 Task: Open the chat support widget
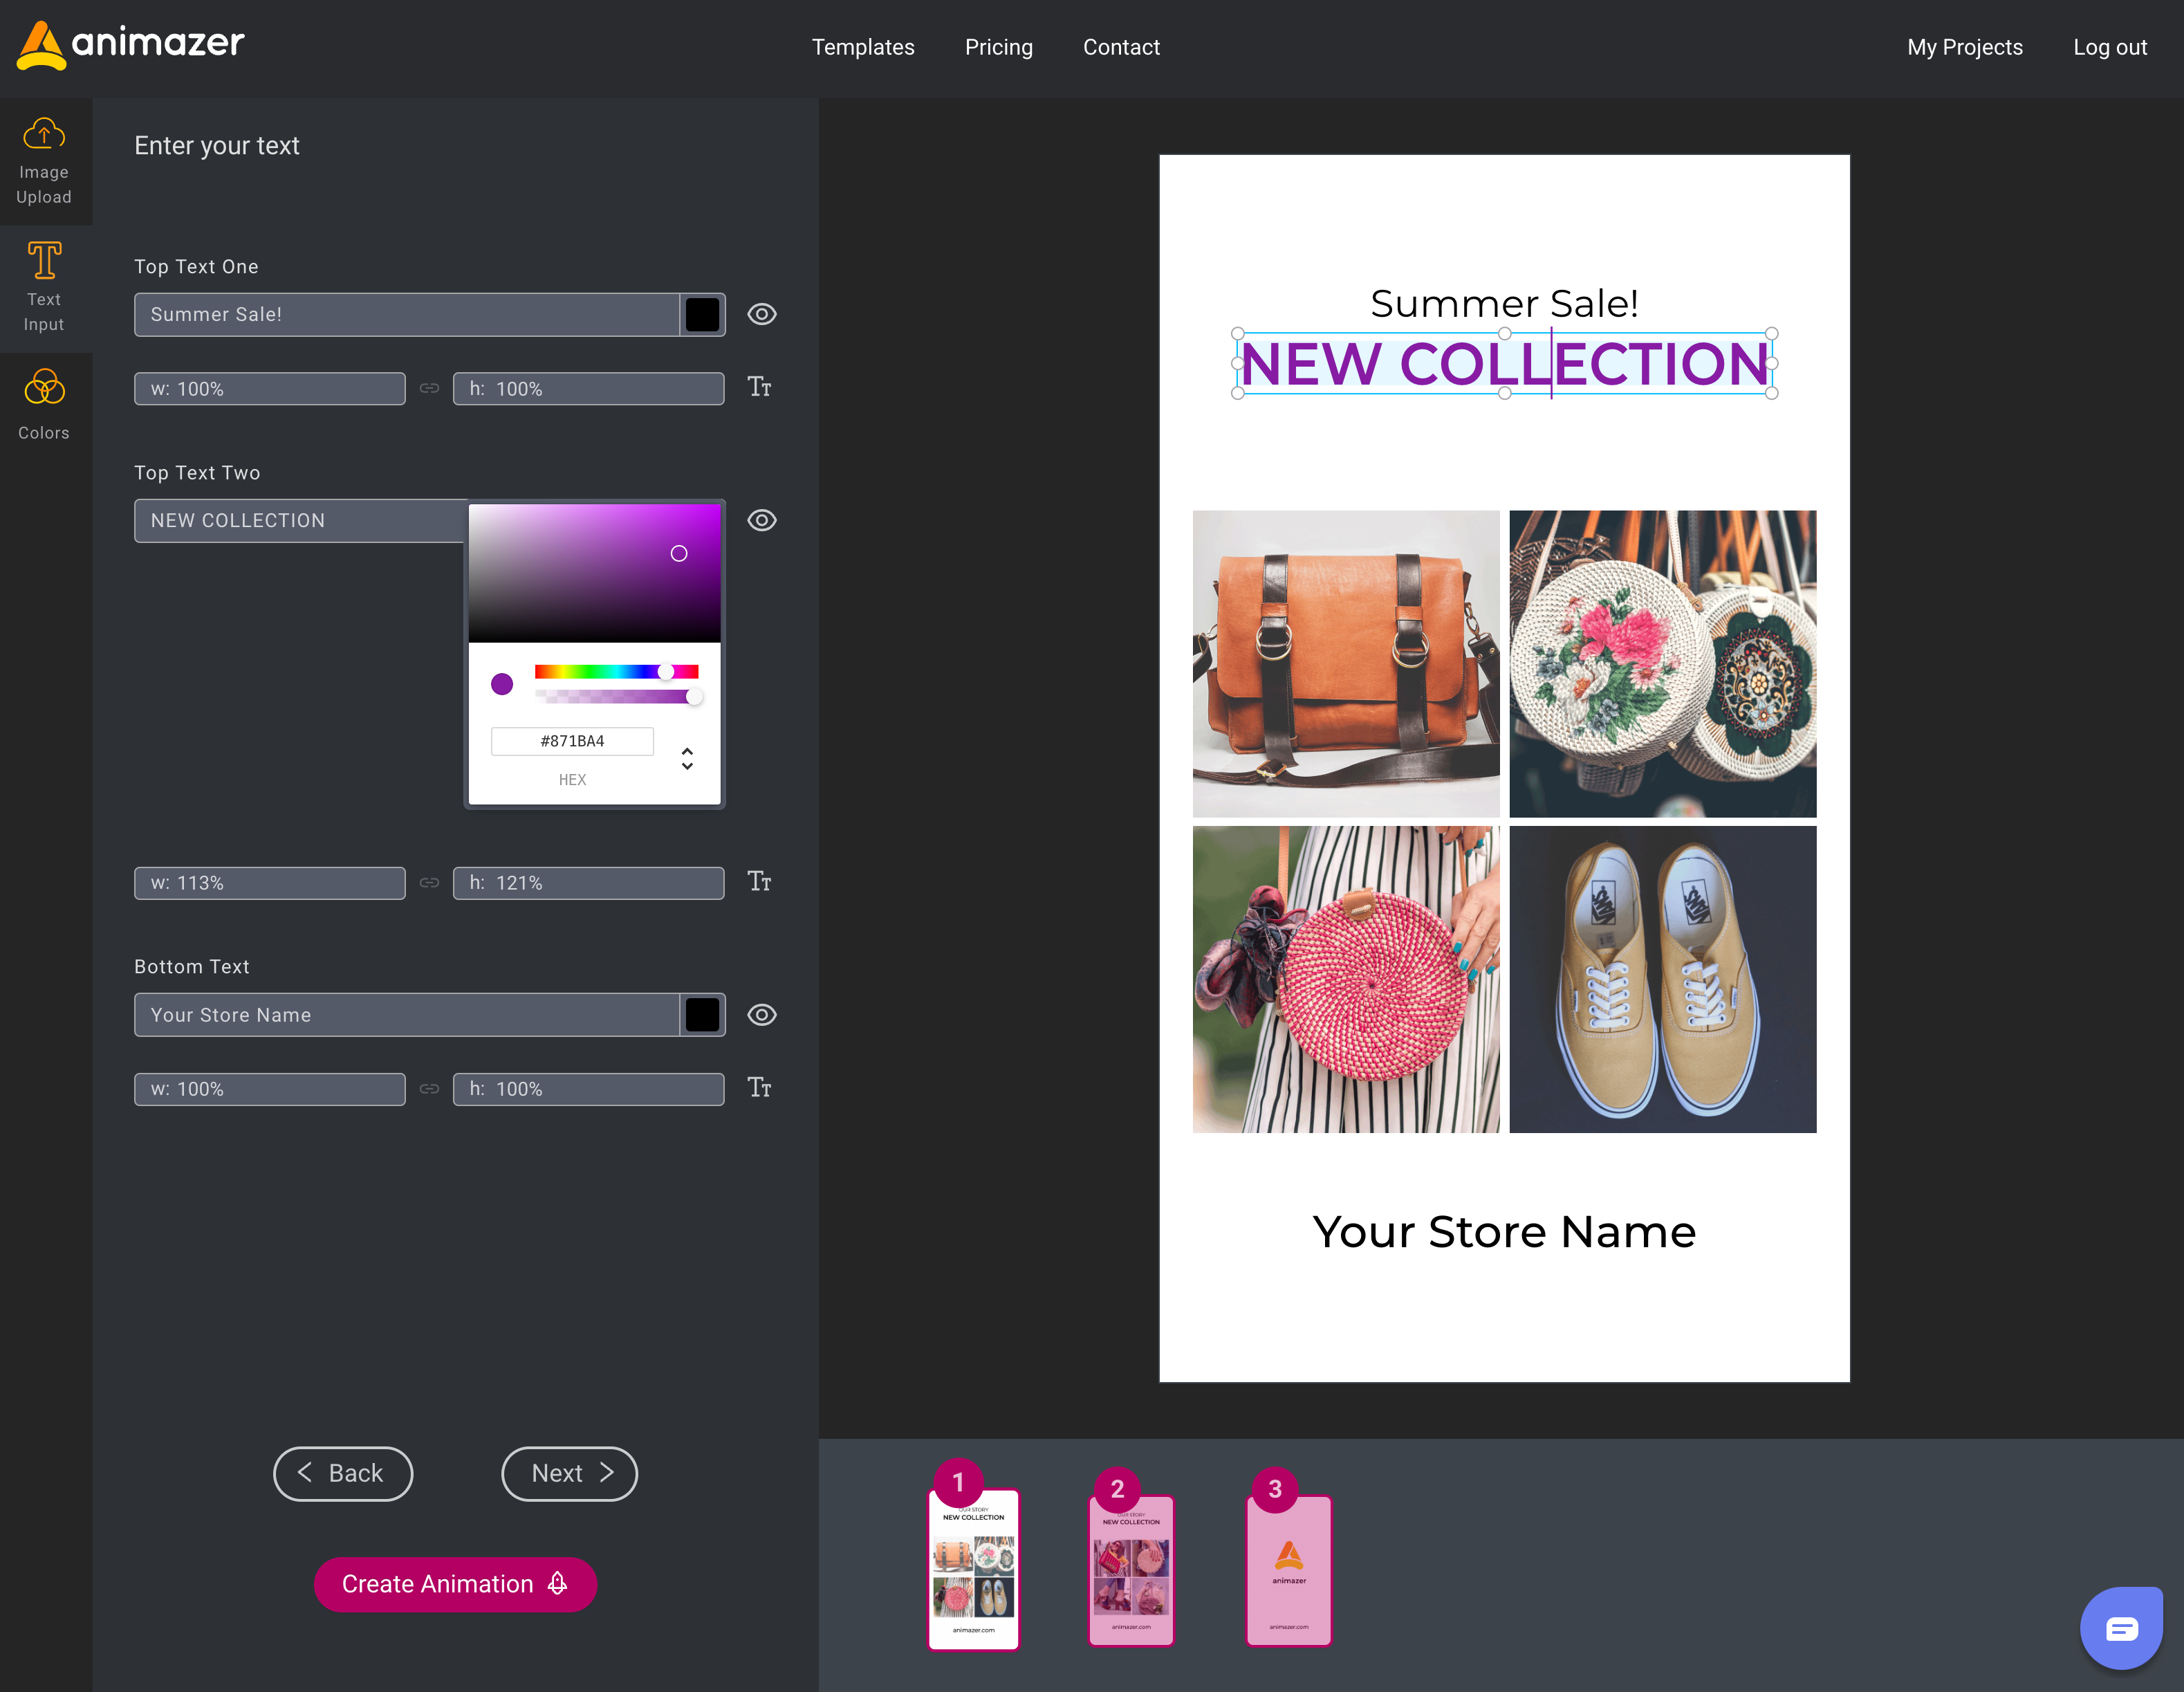[x=2121, y=1628]
